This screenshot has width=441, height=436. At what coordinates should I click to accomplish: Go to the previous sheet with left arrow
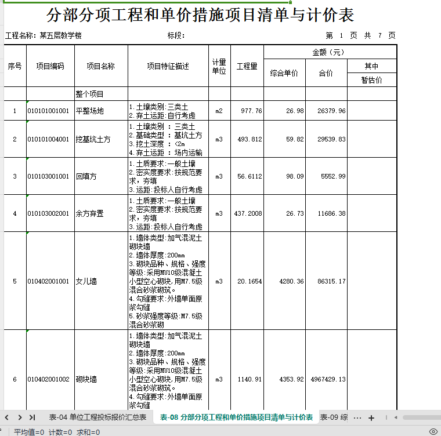coord(7,417)
